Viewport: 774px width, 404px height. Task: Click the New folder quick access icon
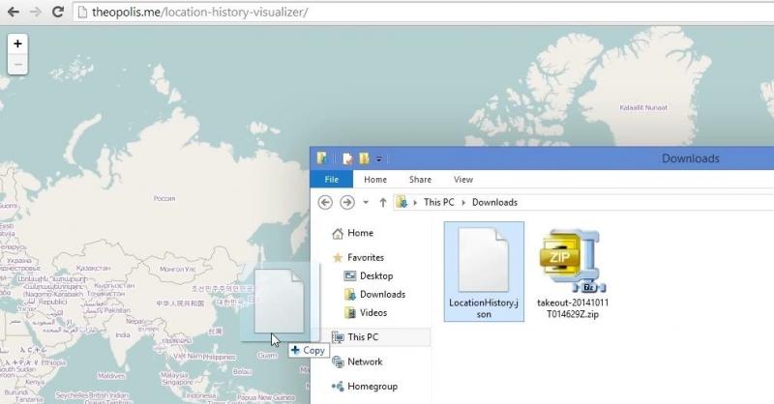tap(365, 159)
